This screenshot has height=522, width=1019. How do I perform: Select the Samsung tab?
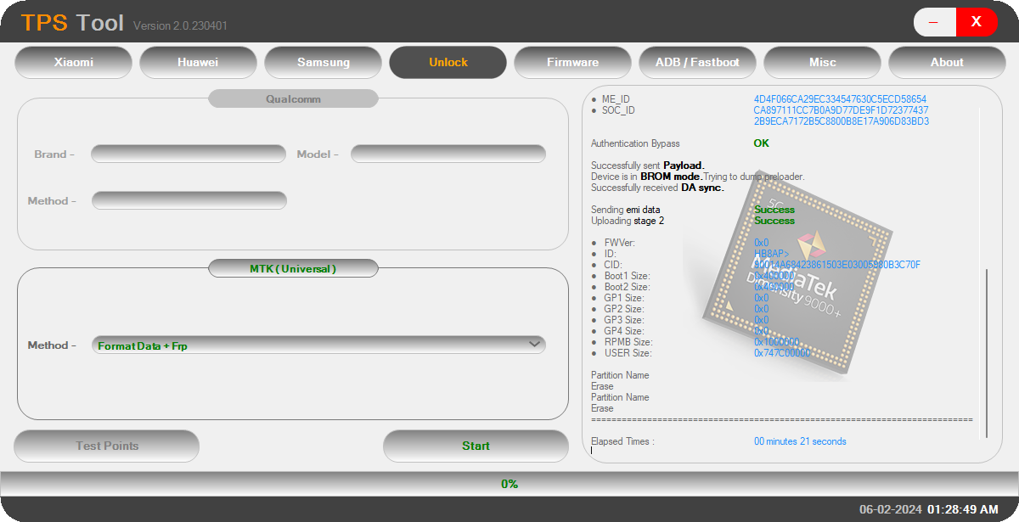[x=323, y=62]
